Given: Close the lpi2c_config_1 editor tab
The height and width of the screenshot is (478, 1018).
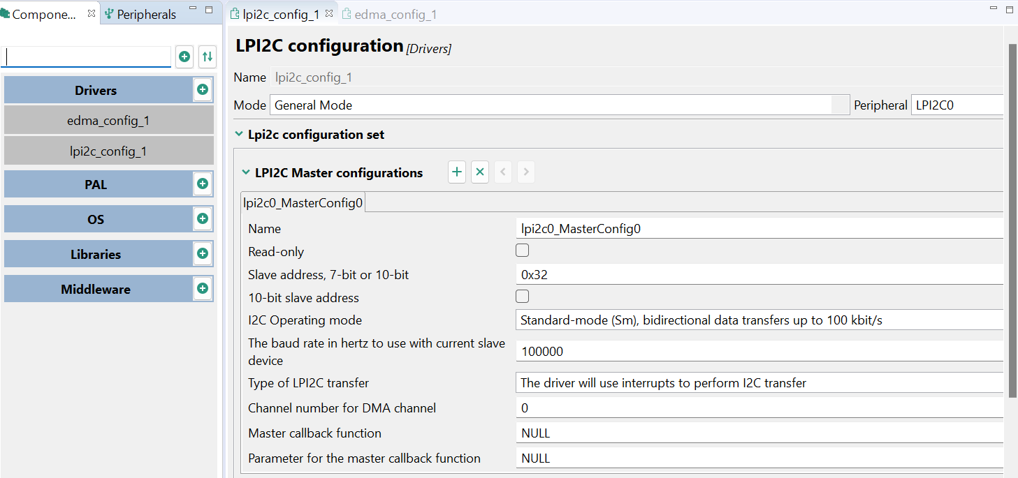Looking at the screenshot, I should 329,14.
